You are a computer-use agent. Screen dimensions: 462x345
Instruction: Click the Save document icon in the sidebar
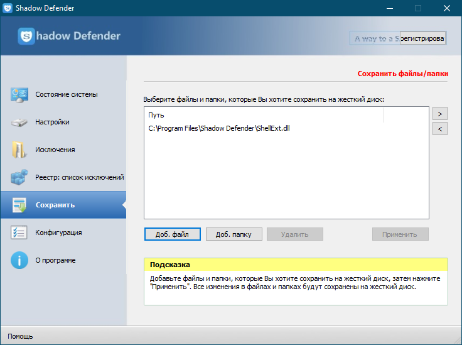19,205
